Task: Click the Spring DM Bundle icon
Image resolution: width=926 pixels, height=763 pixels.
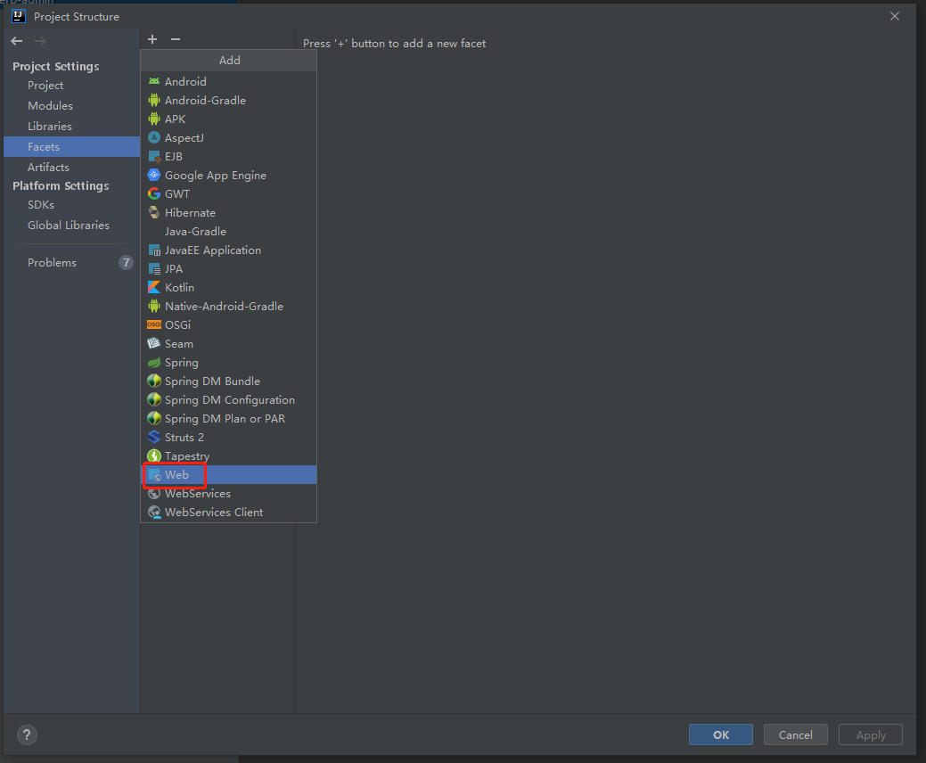Action: 154,381
